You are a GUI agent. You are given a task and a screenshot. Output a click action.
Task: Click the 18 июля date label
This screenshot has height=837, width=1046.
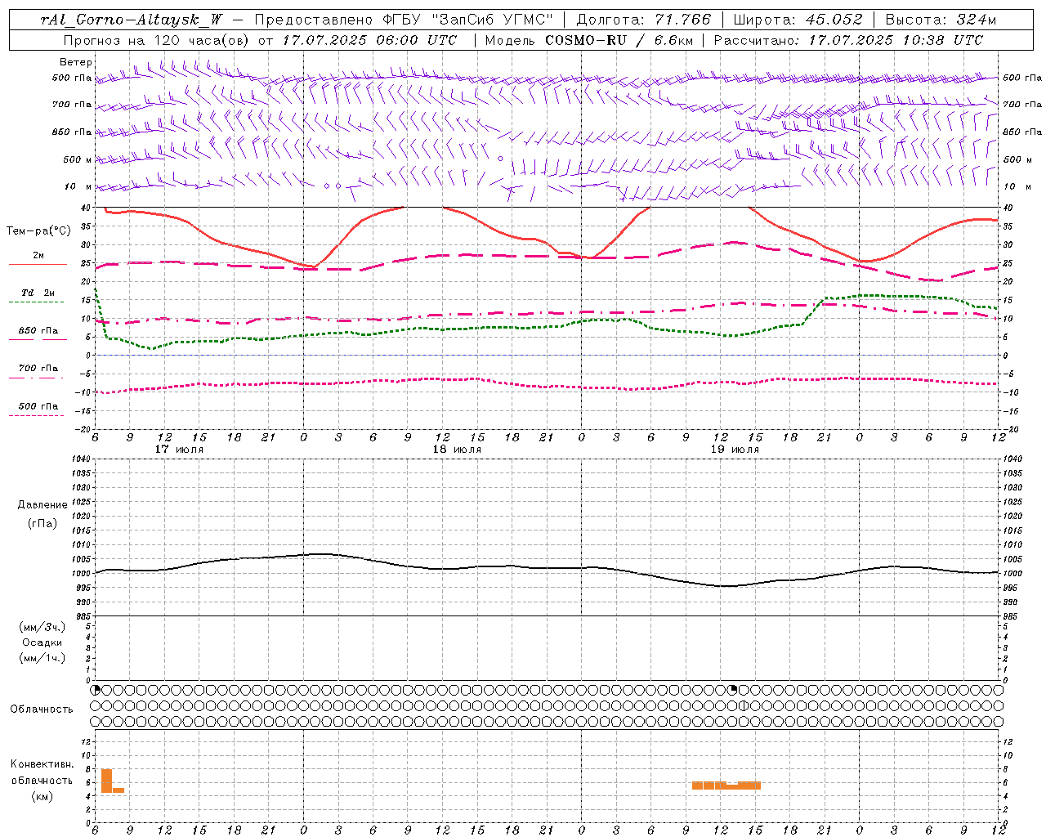(x=457, y=450)
